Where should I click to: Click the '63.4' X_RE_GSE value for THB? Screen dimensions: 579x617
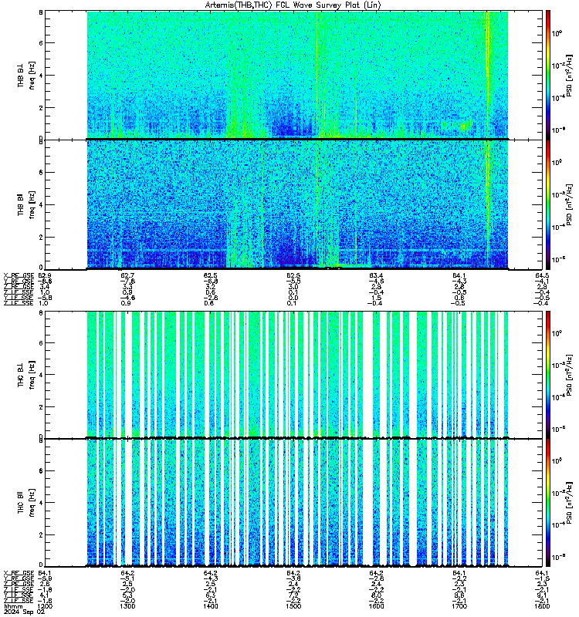click(x=376, y=275)
